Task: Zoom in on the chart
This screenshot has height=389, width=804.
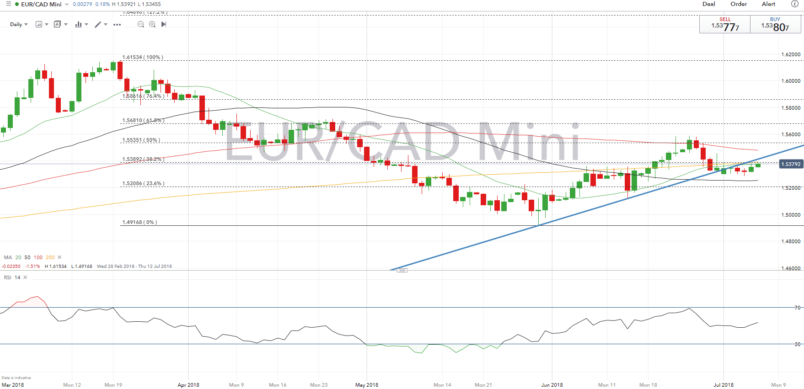Action: [152, 24]
